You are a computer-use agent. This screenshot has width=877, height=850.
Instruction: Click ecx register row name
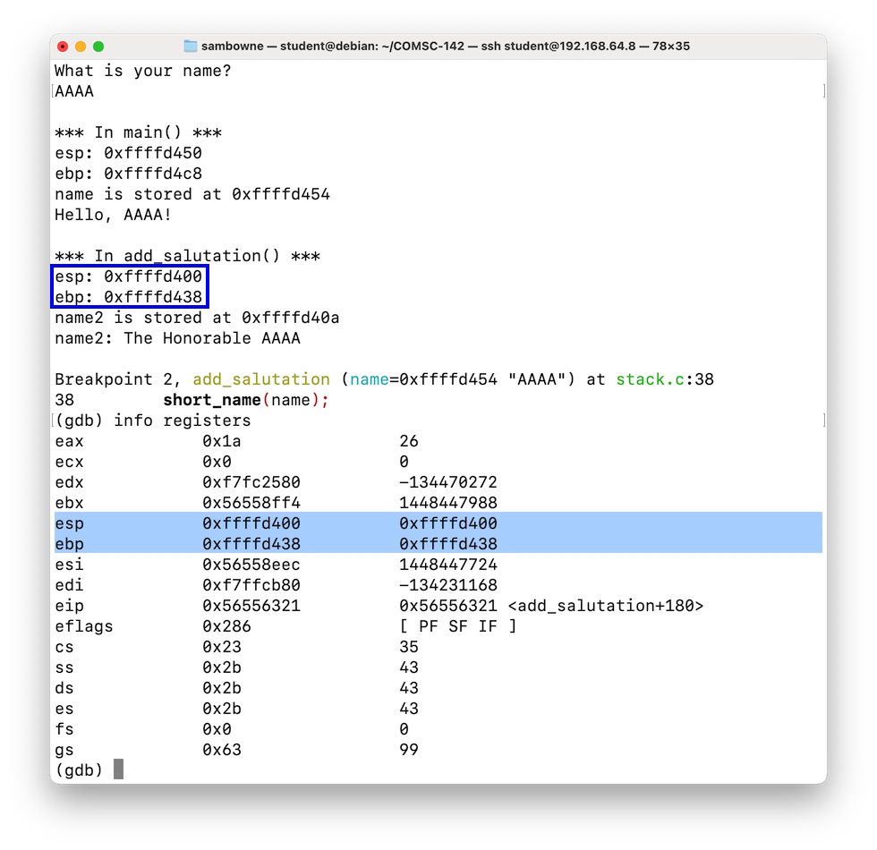70,463
